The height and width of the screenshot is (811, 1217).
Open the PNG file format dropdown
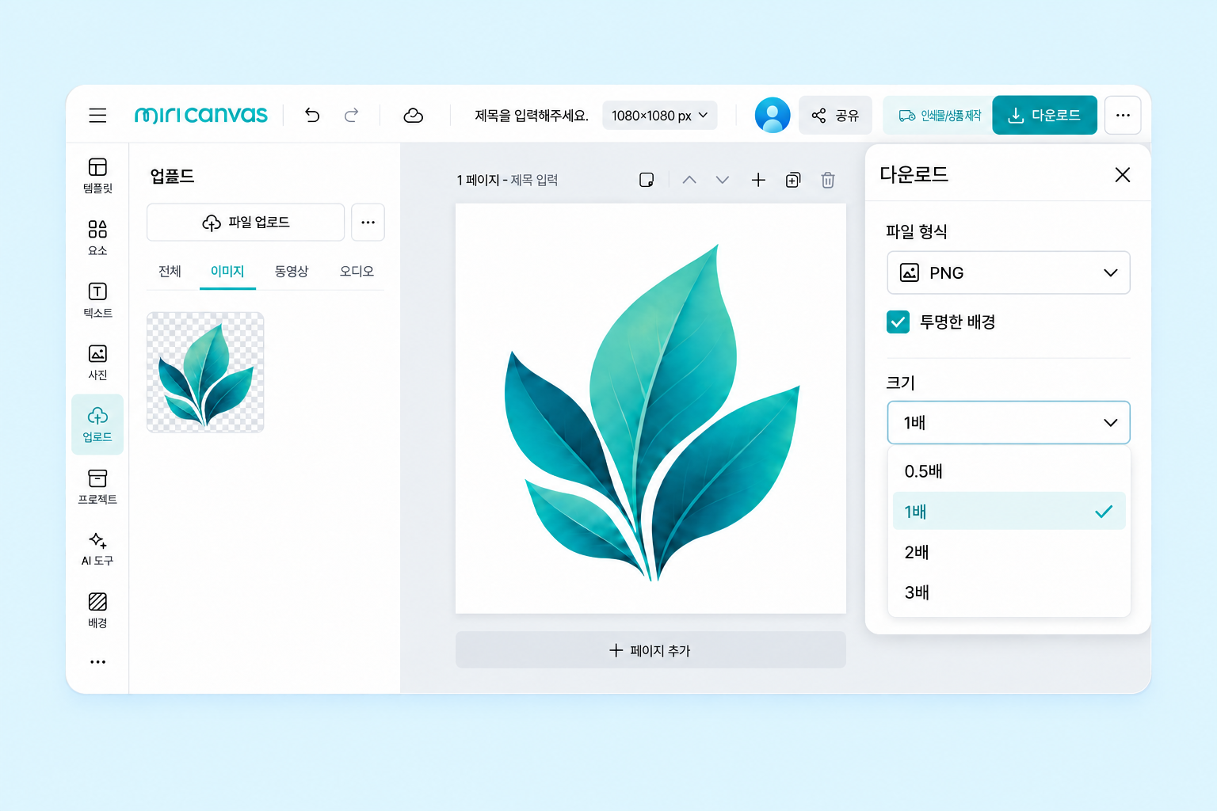pyautogui.click(x=1009, y=272)
